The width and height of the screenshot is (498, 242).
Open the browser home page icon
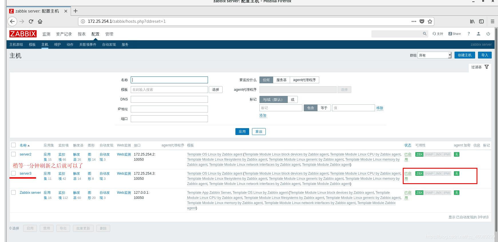coord(40,21)
